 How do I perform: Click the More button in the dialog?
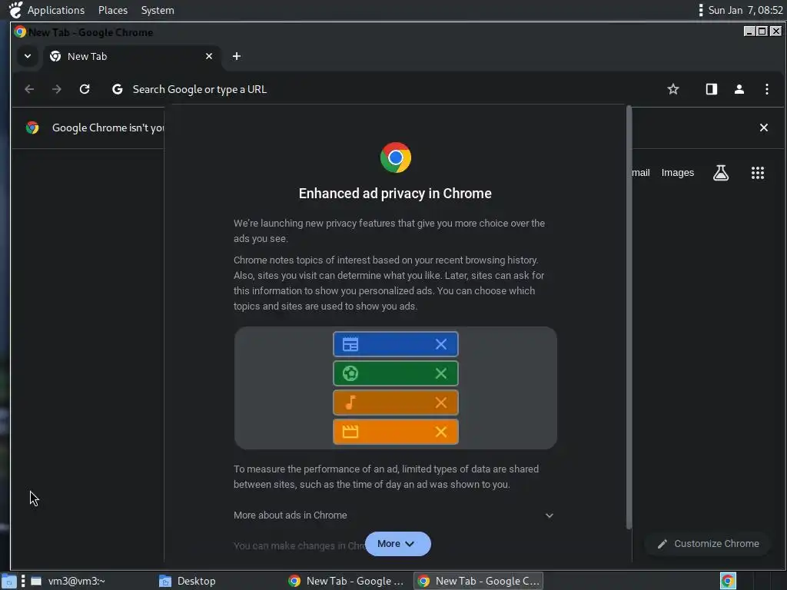click(397, 544)
